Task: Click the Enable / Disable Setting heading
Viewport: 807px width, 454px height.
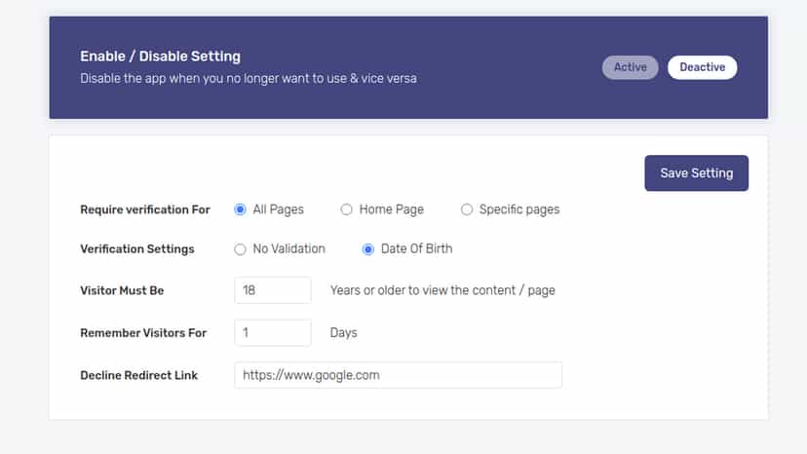Action: (x=160, y=57)
